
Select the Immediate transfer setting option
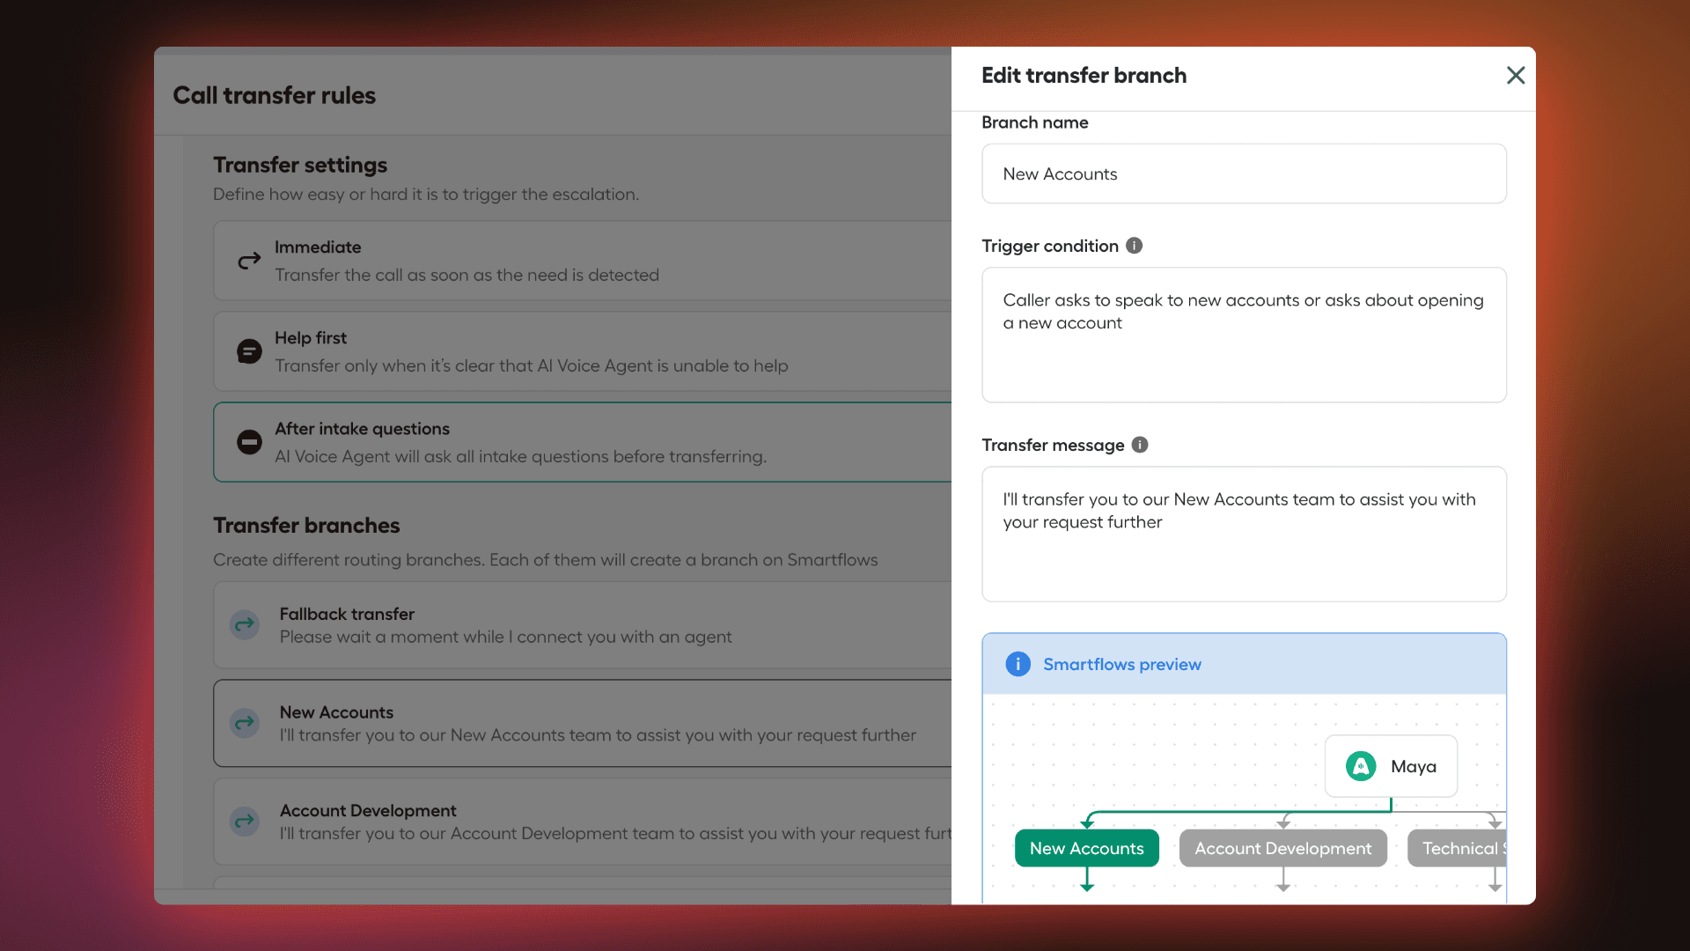583,261
